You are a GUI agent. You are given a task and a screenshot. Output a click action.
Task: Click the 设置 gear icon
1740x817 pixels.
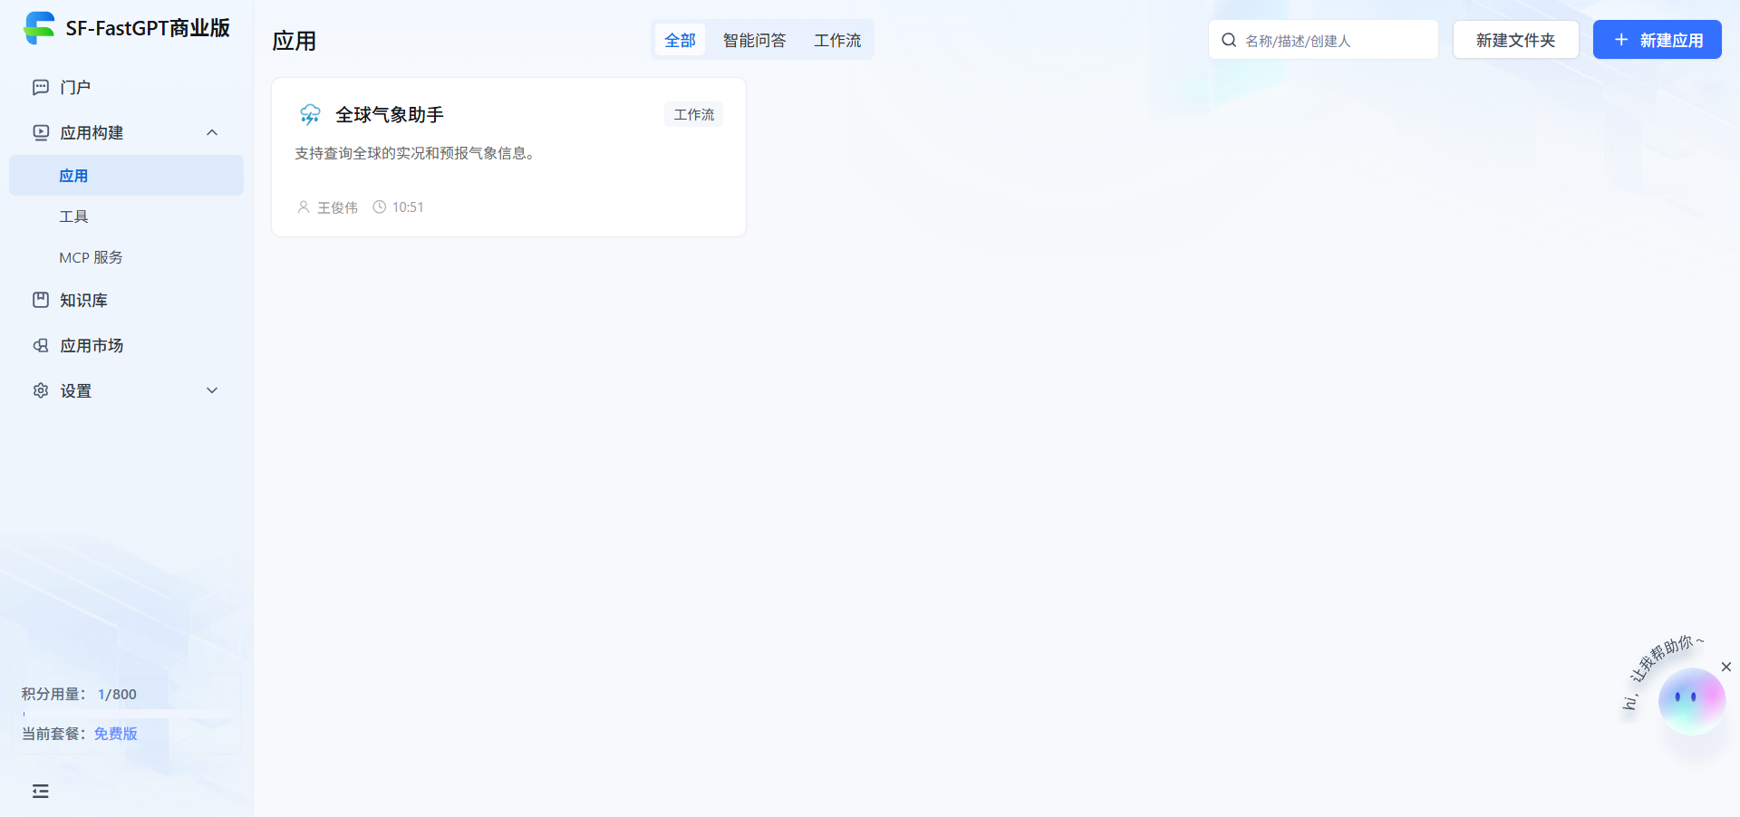point(41,390)
